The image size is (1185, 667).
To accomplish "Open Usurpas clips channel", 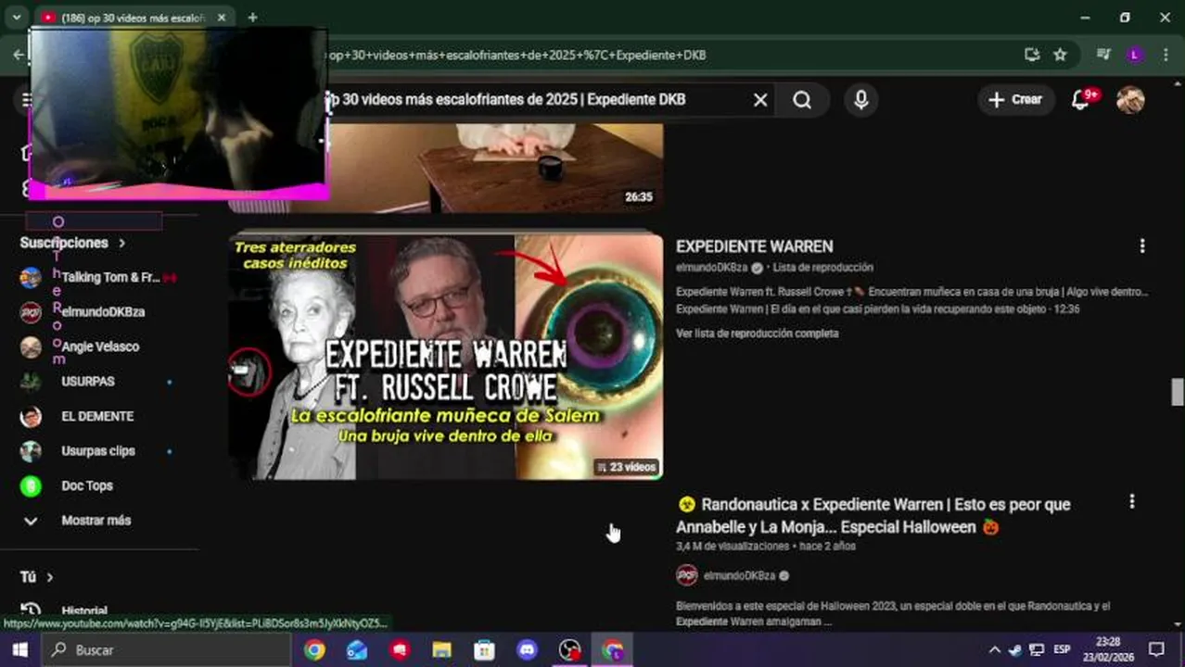I will click(99, 451).
